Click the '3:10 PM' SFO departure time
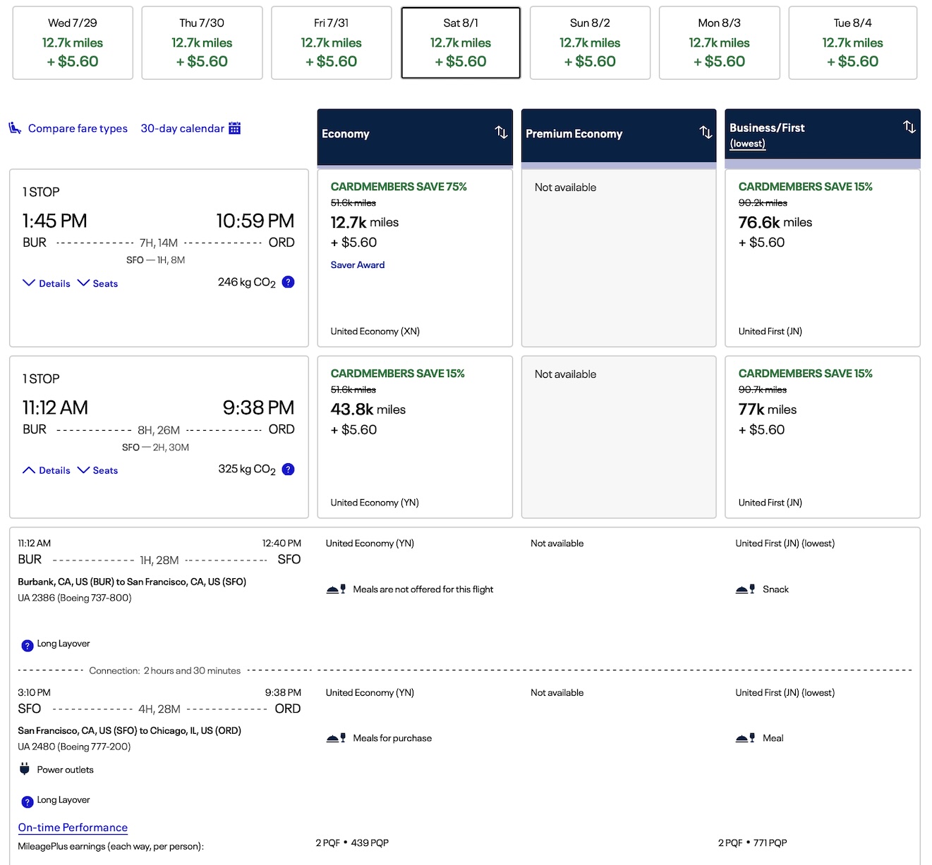This screenshot has height=865, width=932. [x=35, y=692]
